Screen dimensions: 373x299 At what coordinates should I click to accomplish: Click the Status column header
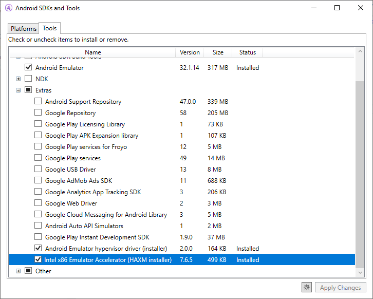pyautogui.click(x=248, y=52)
